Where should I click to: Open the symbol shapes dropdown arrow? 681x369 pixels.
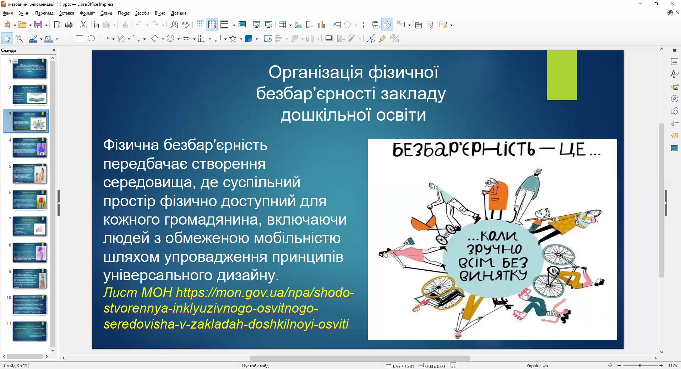[178, 39]
